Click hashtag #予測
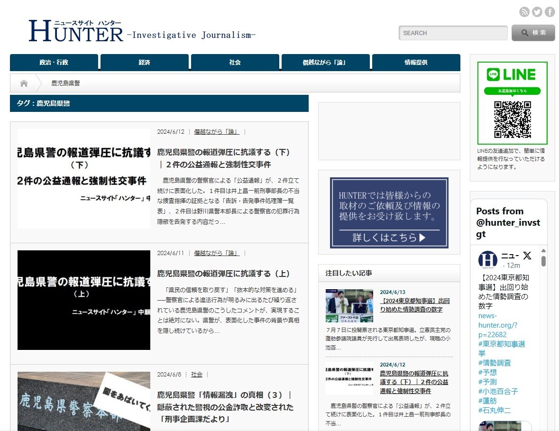The height and width of the screenshot is (431, 559). [487, 382]
